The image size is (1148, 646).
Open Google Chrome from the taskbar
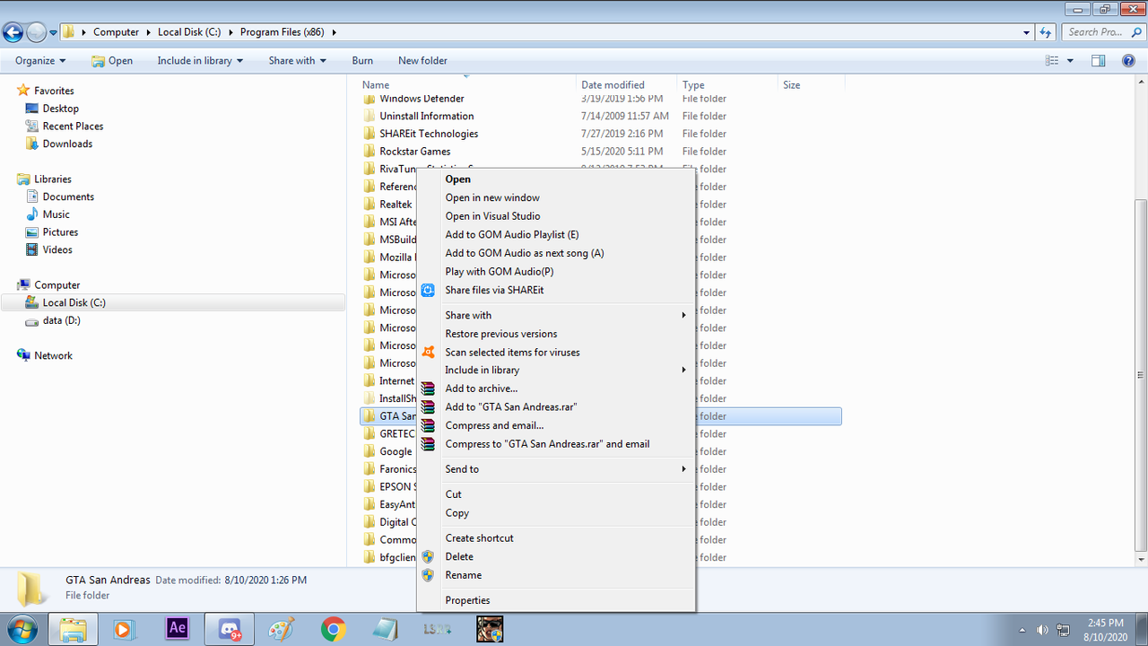tap(334, 629)
